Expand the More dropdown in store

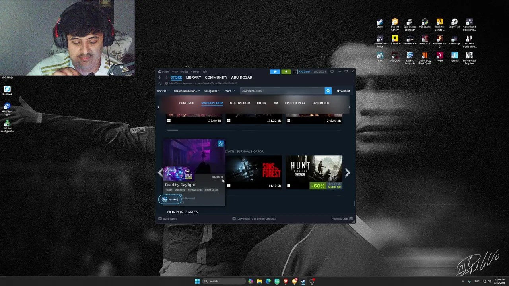click(x=229, y=91)
